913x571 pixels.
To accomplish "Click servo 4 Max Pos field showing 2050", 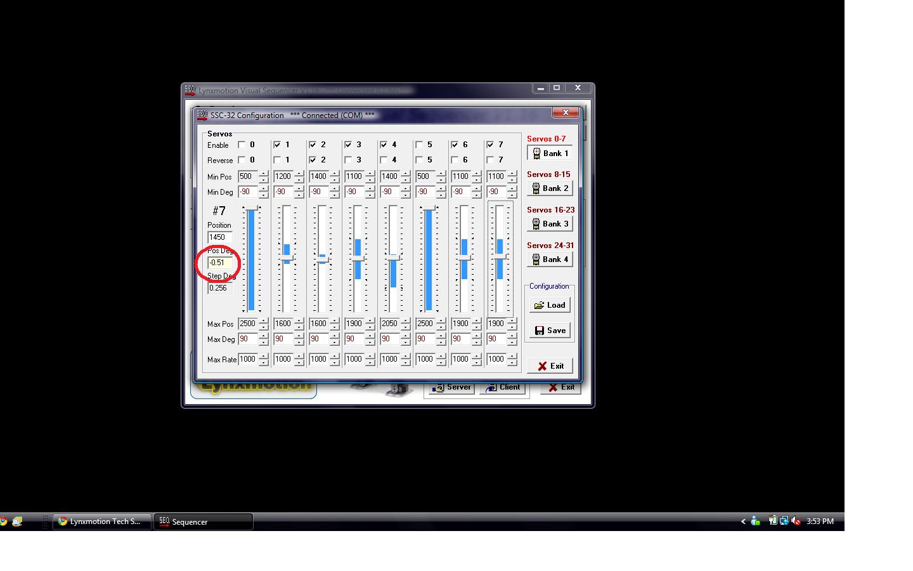I will pyautogui.click(x=390, y=324).
